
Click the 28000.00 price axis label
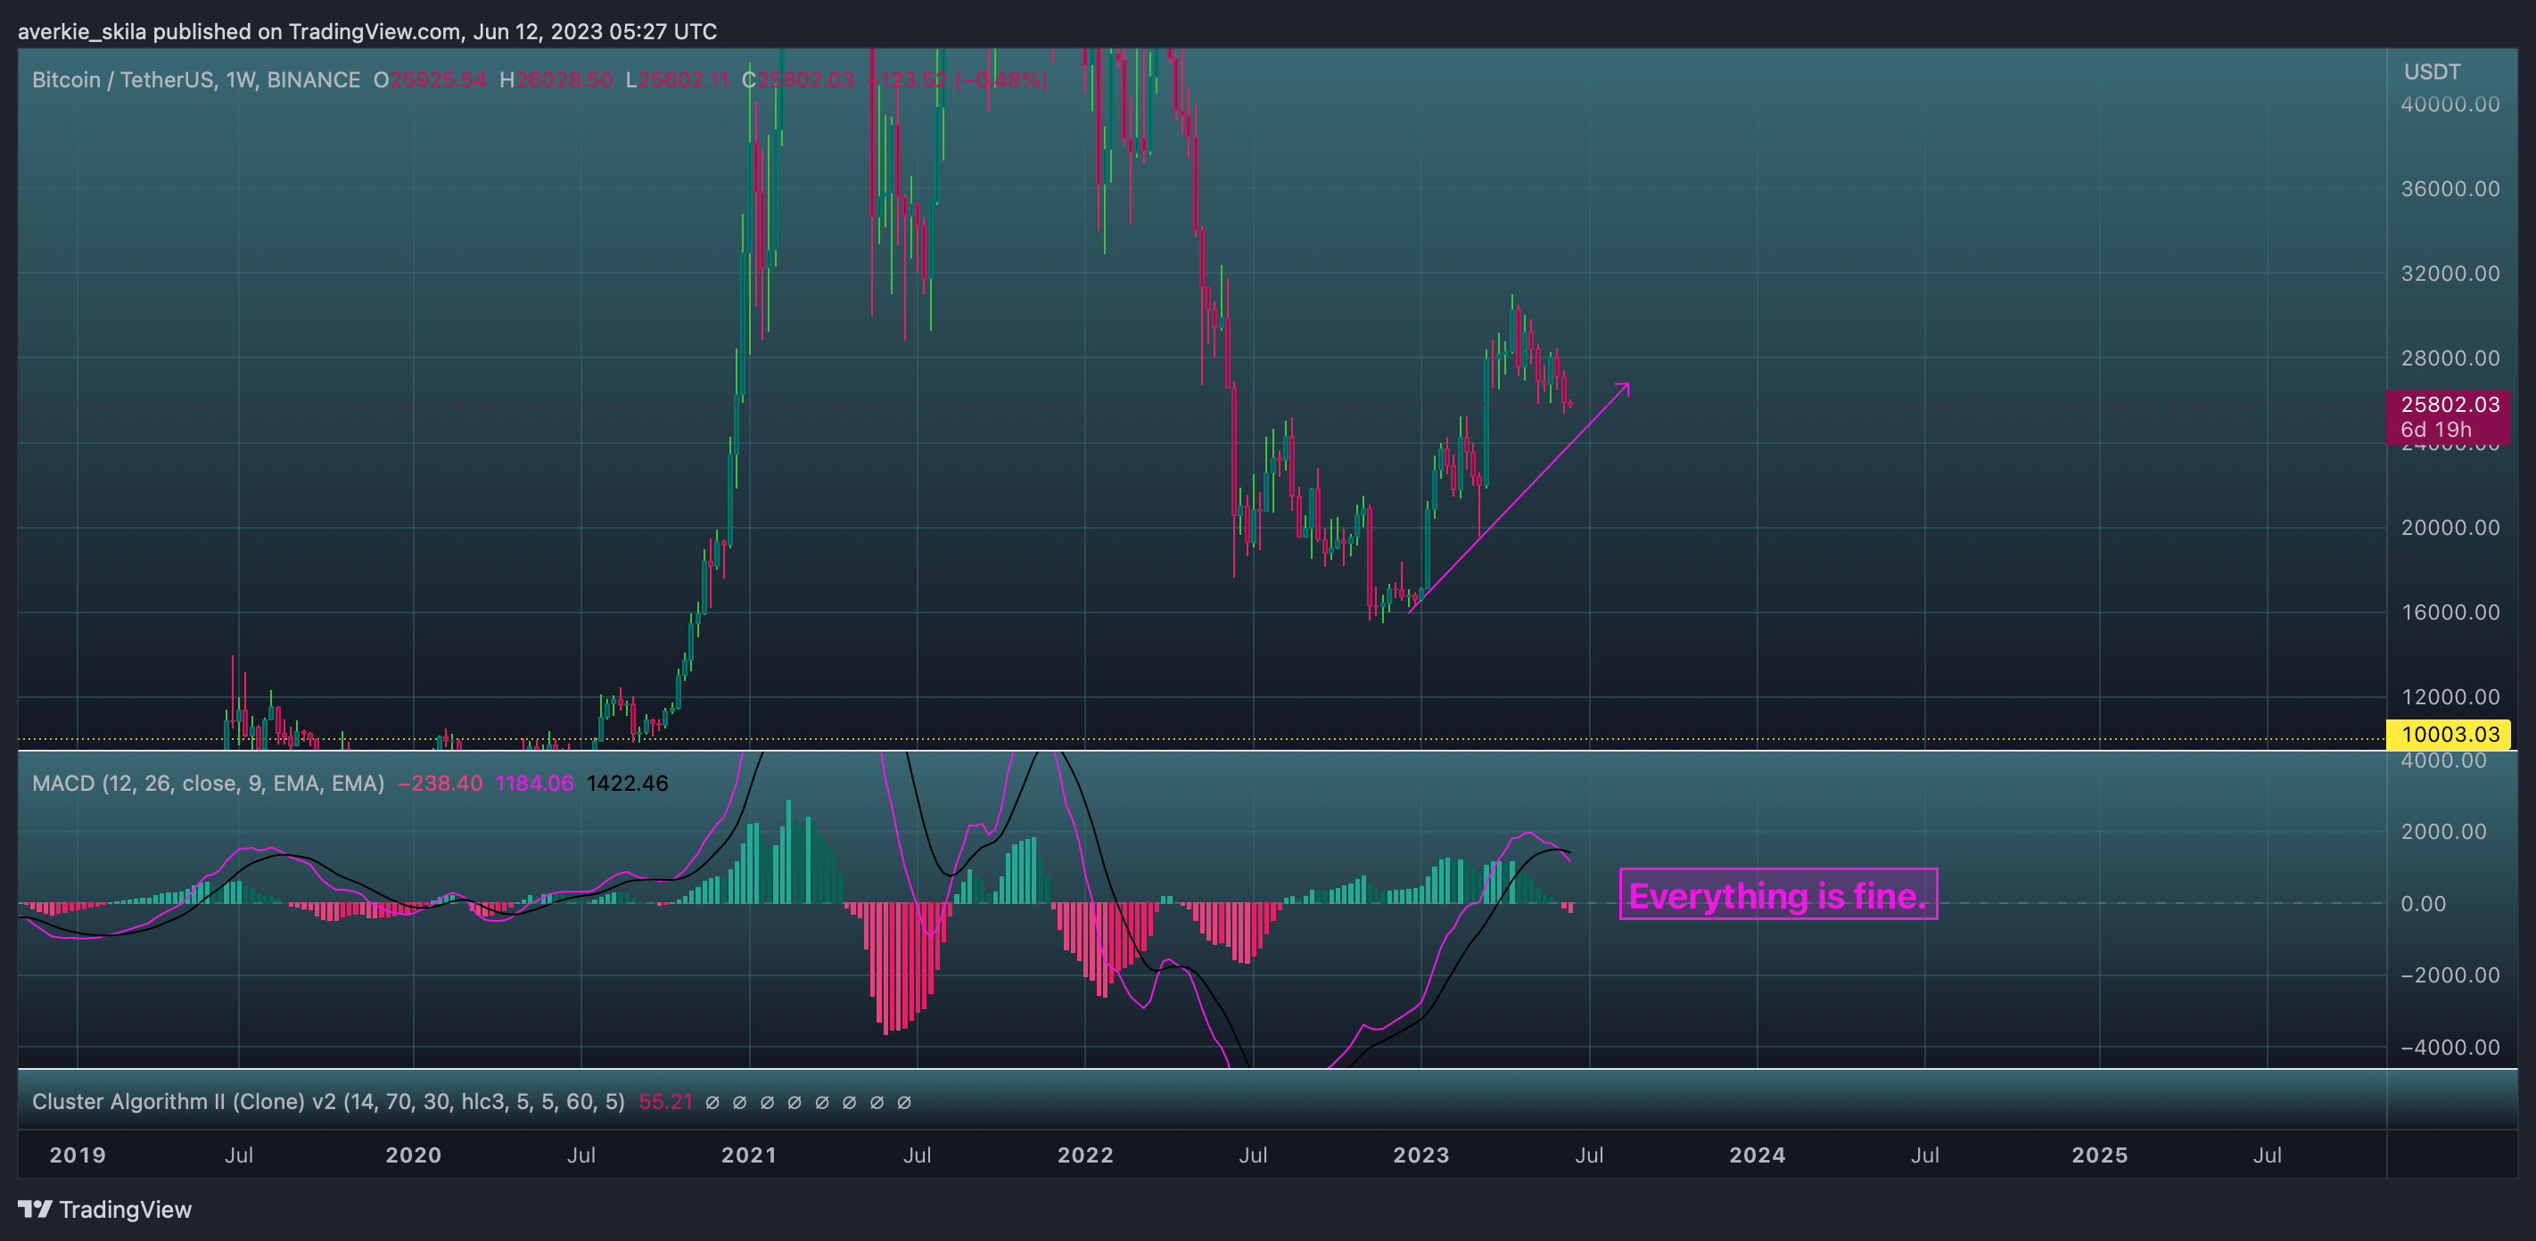point(2450,358)
